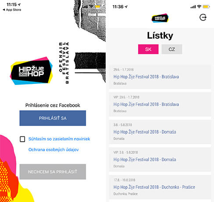214x202 pixels.
Task: Check the newsletter consent checkbox
Action: (22, 139)
